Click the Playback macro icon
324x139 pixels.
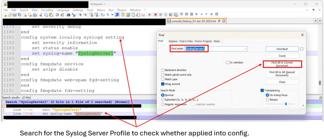tap(166, 15)
